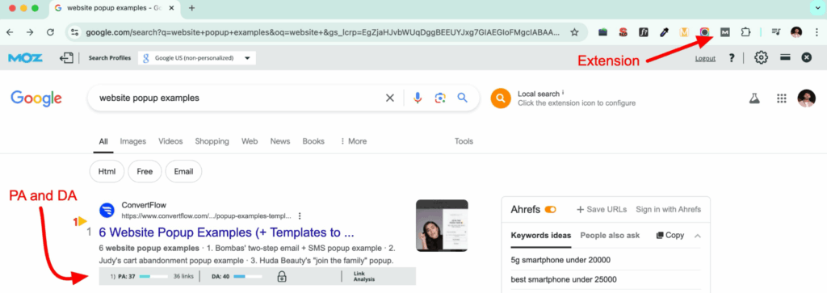Open Google Lens image search icon
The height and width of the screenshot is (293, 827).
(x=440, y=98)
